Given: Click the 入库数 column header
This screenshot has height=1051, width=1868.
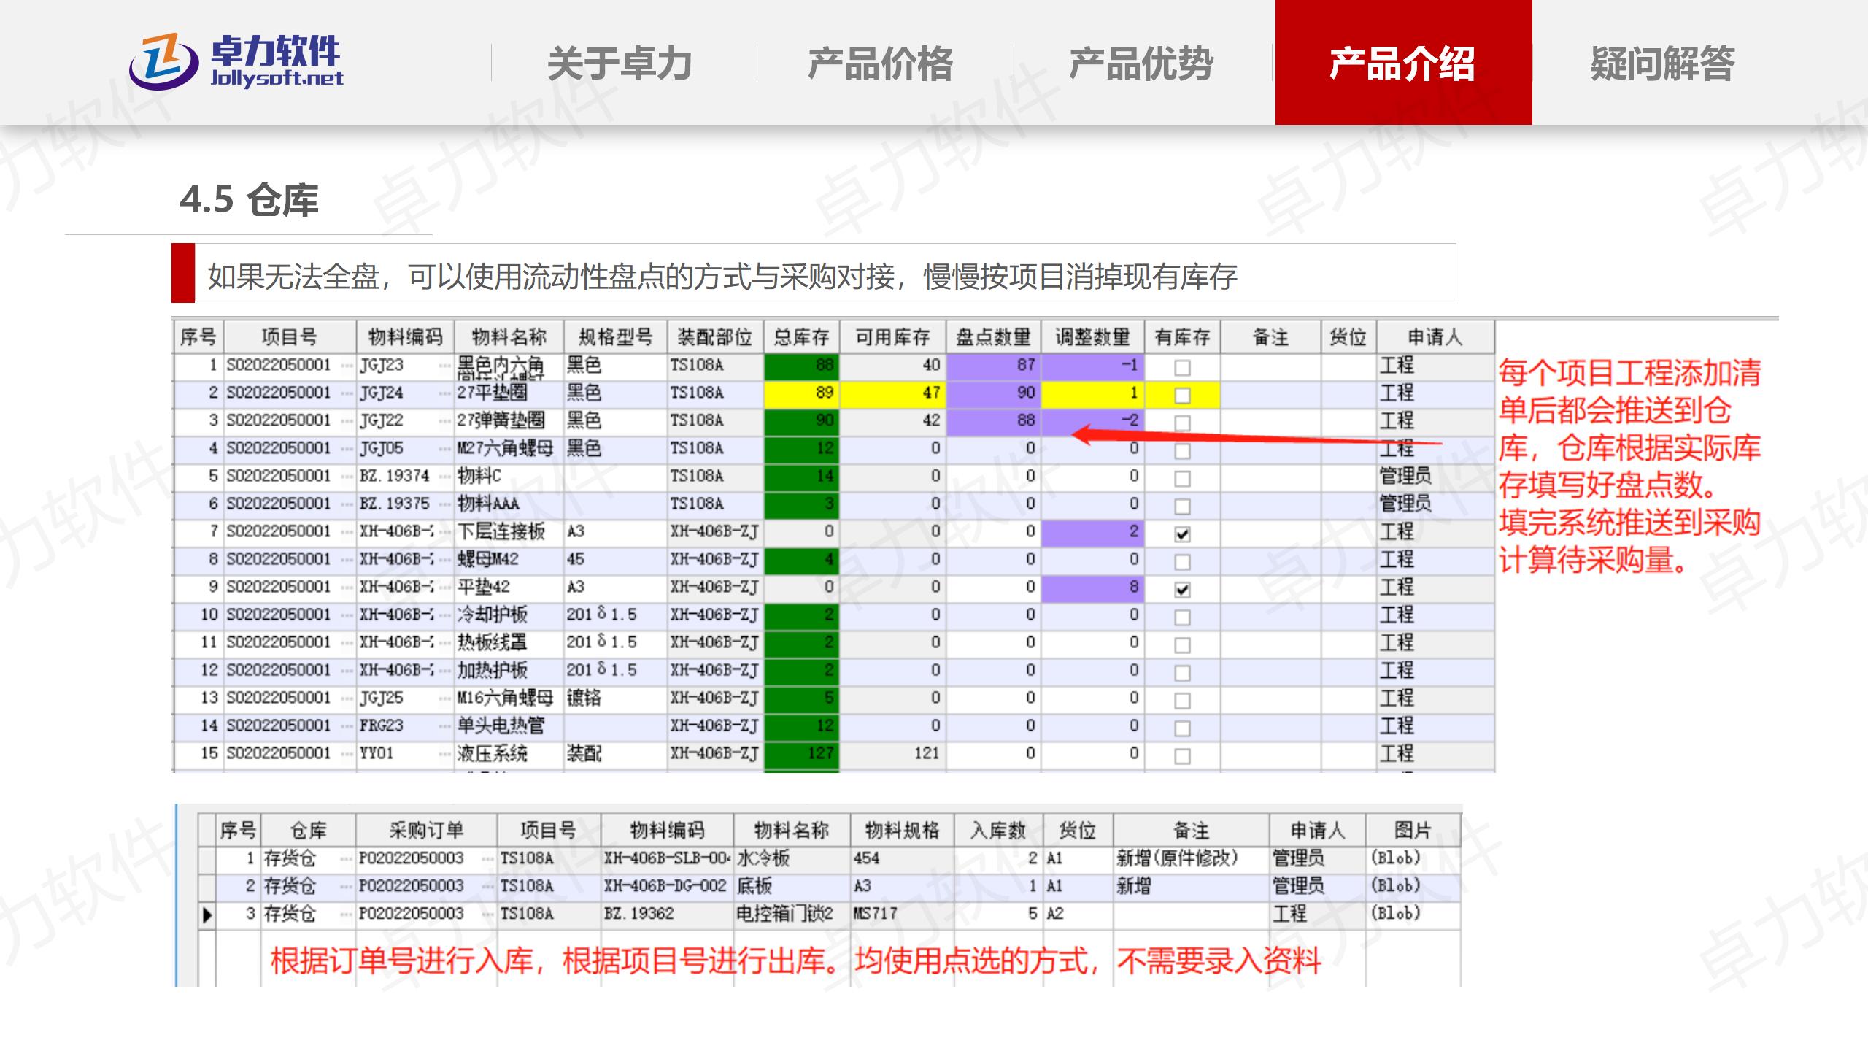Looking at the screenshot, I should click(x=998, y=831).
